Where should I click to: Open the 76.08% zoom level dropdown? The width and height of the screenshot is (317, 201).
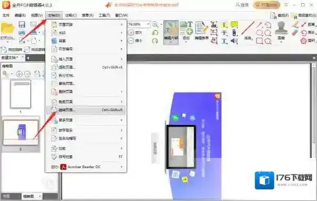tap(148, 24)
